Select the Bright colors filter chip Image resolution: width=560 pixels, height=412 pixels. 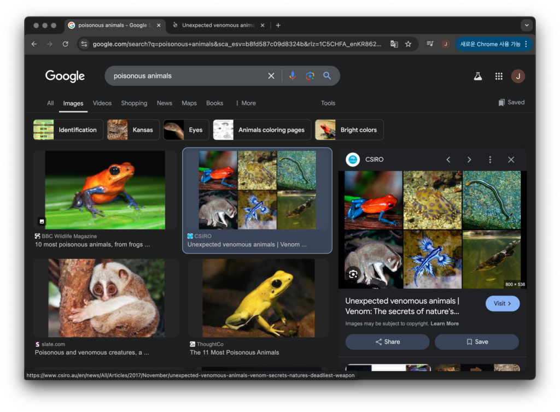(x=349, y=130)
